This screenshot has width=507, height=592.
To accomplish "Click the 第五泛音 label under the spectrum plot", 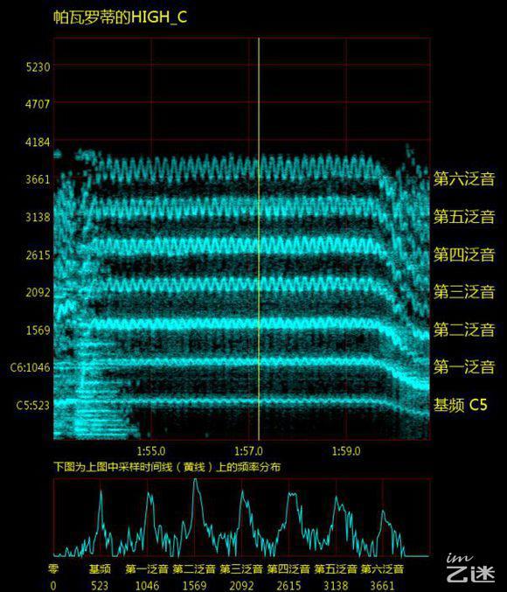I will 336,569.
